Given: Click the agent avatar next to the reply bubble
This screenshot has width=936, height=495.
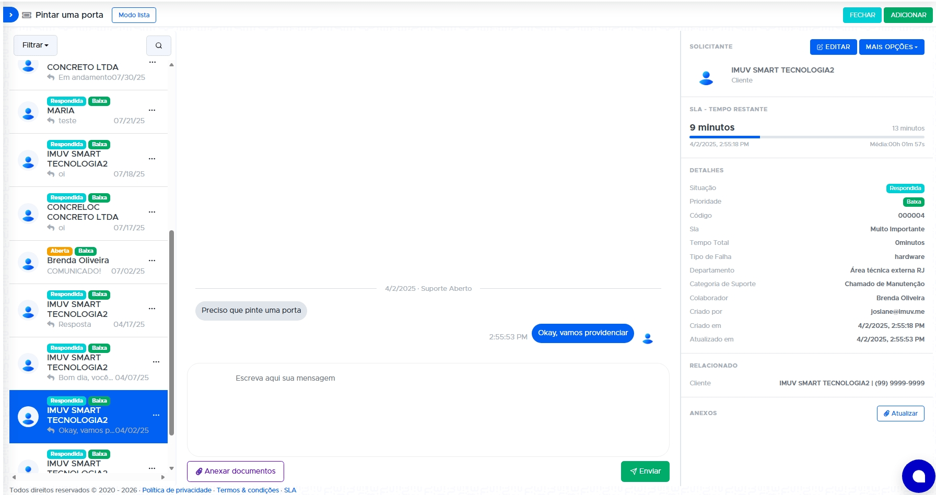Looking at the screenshot, I should coord(648,338).
